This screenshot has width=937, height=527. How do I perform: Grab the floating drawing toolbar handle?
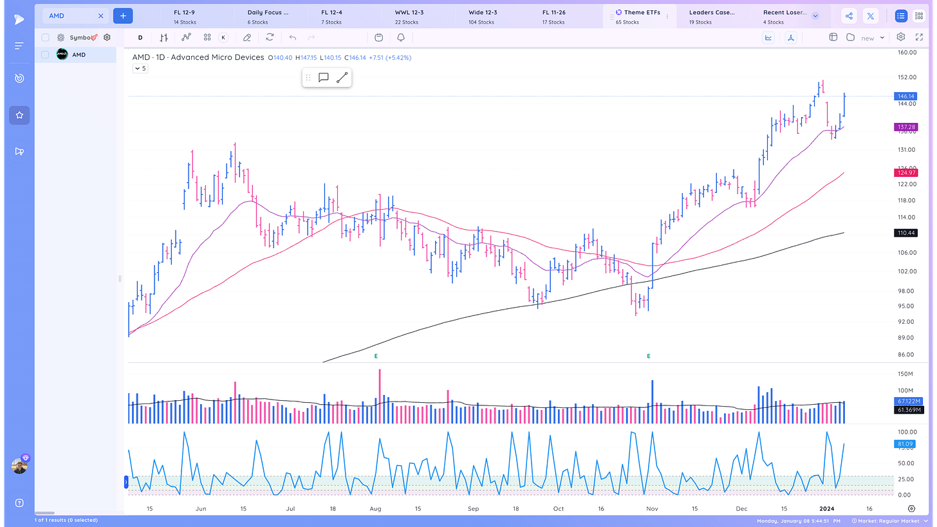click(308, 78)
